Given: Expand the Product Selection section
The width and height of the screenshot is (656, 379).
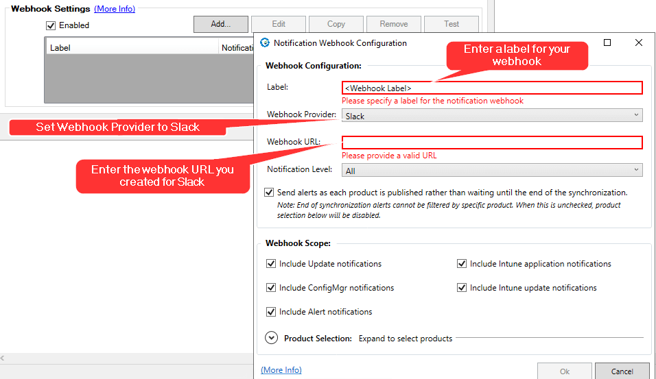Looking at the screenshot, I should click(x=272, y=338).
